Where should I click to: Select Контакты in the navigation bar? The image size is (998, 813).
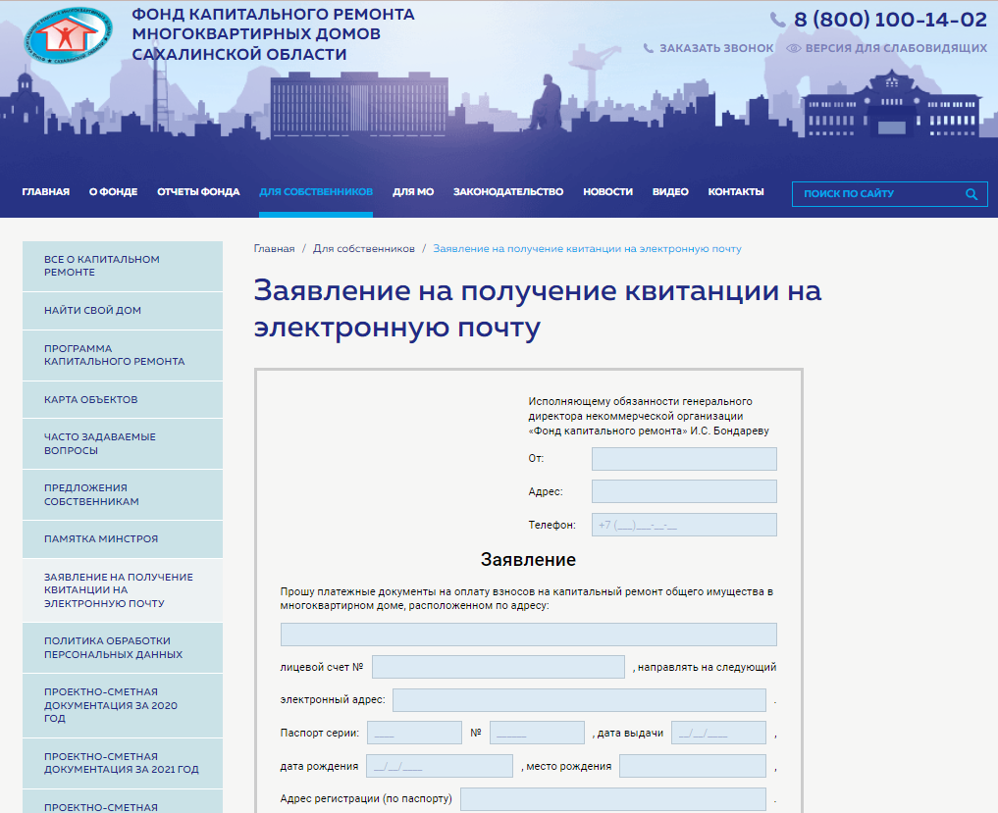(735, 192)
